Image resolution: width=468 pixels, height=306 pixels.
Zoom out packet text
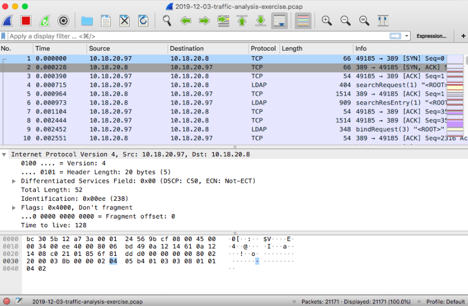[345, 21]
